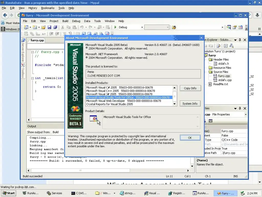Pin the Properties panel

click(x=240, y=109)
